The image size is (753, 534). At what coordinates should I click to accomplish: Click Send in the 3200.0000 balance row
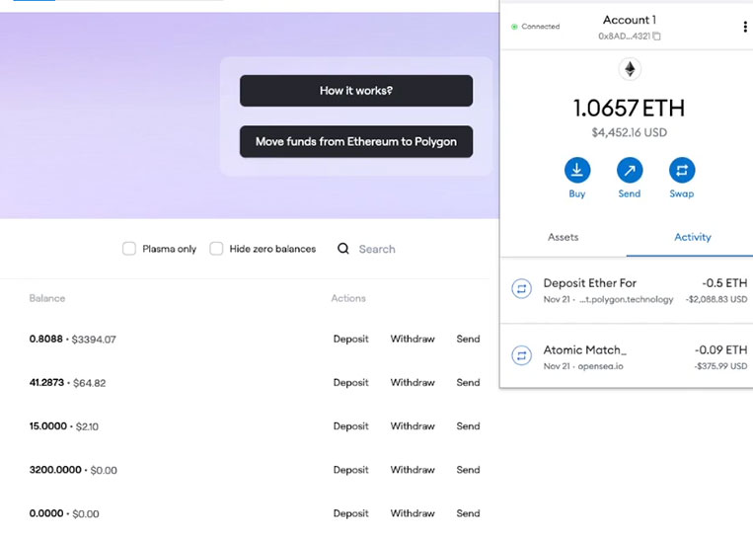point(468,470)
